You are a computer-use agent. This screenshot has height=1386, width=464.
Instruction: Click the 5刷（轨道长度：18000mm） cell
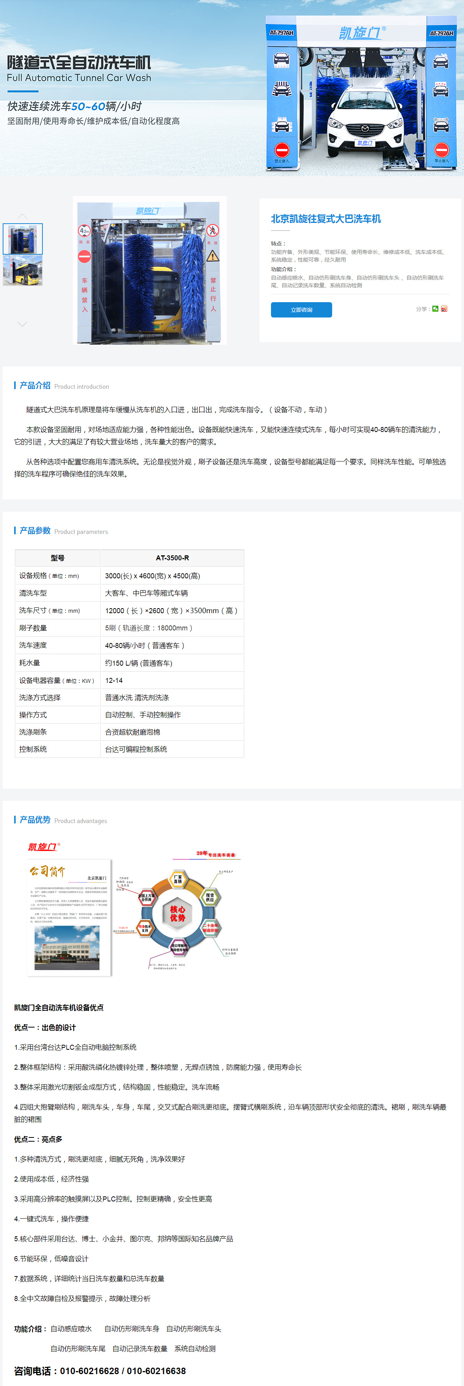[x=172, y=628]
